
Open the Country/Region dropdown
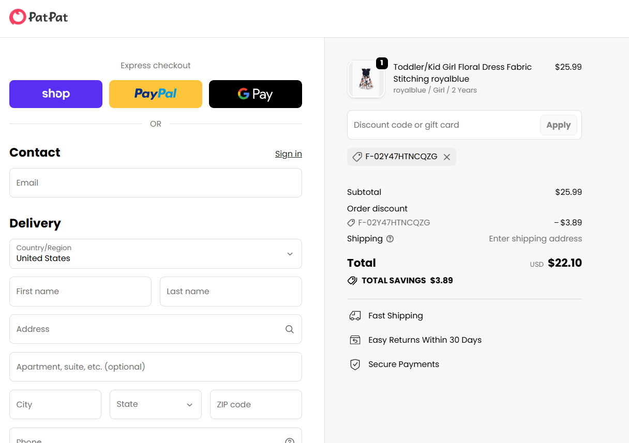coord(156,254)
